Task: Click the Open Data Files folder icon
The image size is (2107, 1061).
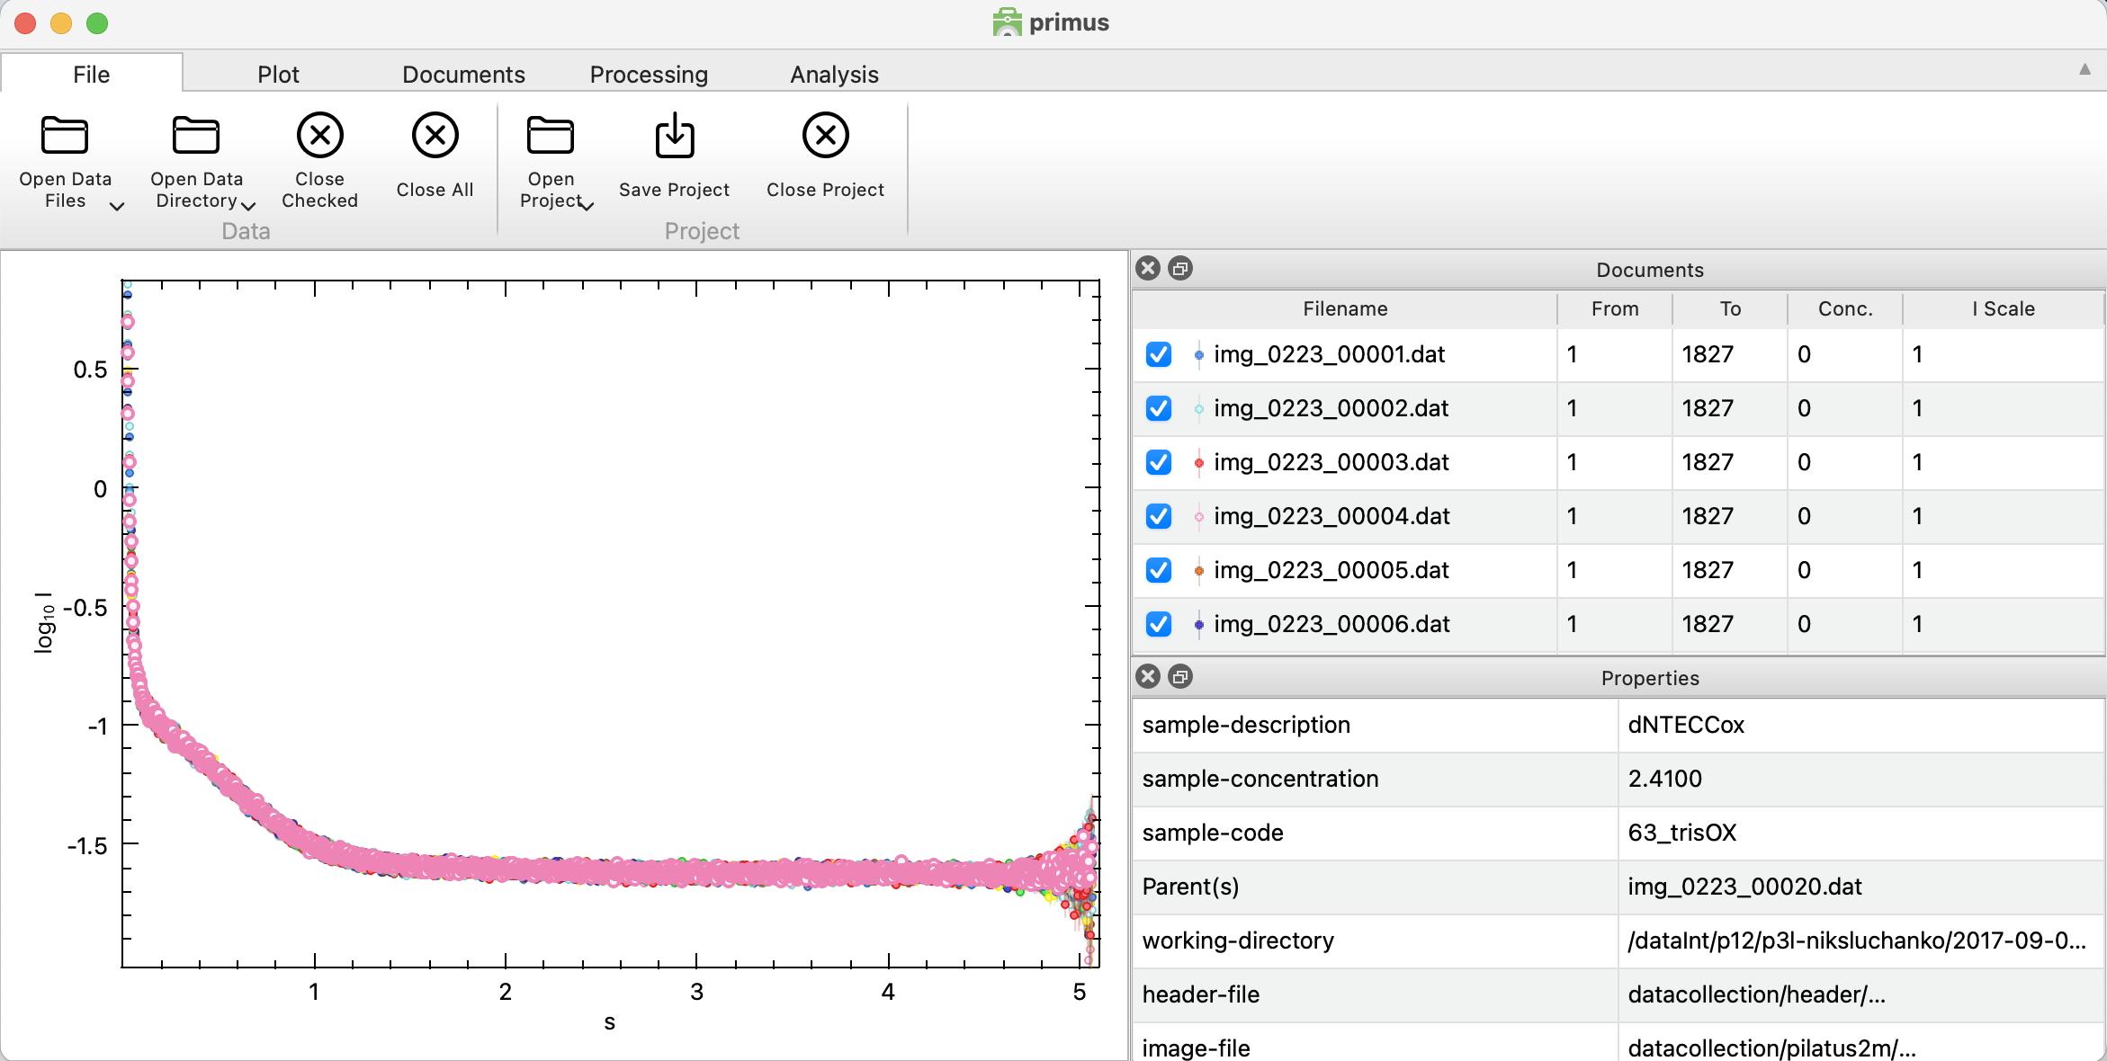Action: (65, 136)
